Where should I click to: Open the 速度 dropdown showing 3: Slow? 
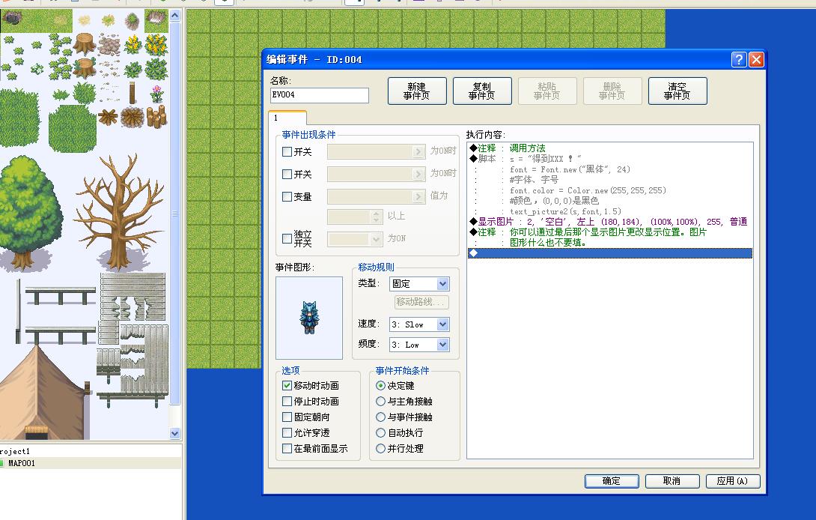pos(419,324)
